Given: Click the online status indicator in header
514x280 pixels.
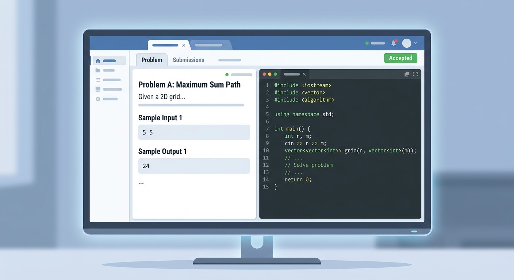Looking at the screenshot, I should pos(367,43).
